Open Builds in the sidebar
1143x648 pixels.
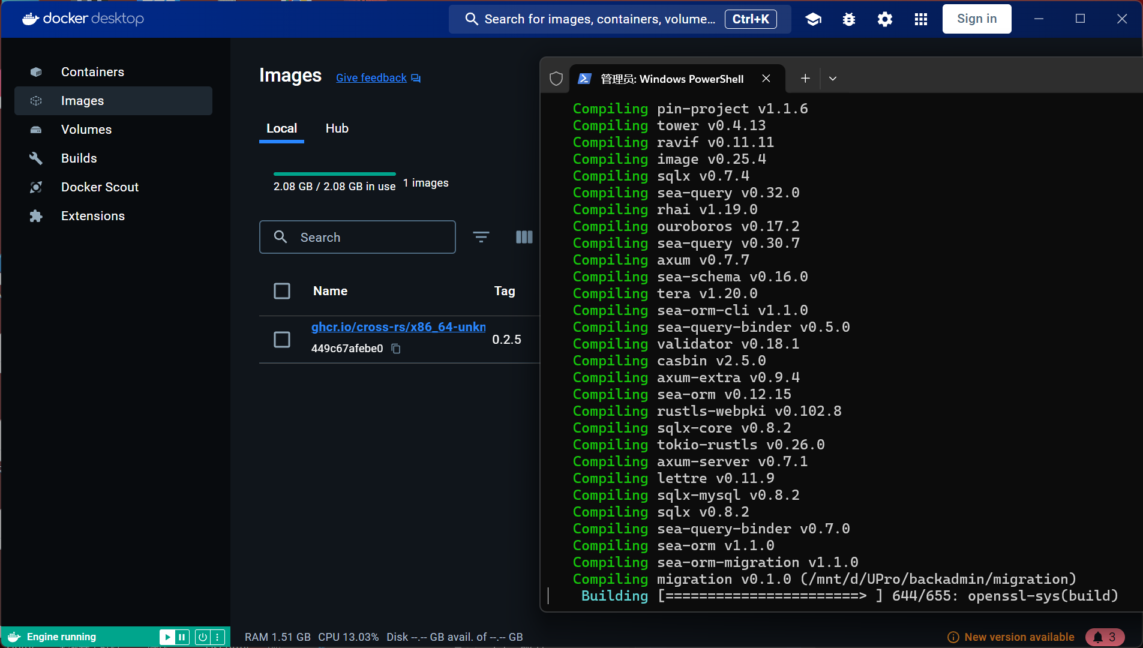tap(113, 158)
